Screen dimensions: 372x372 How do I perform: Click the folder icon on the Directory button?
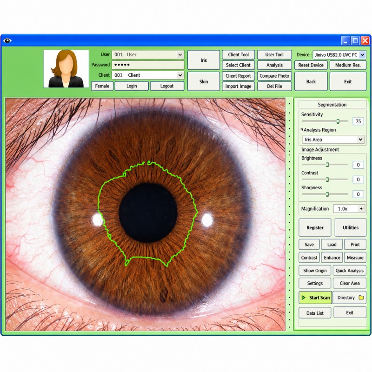point(361,297)
